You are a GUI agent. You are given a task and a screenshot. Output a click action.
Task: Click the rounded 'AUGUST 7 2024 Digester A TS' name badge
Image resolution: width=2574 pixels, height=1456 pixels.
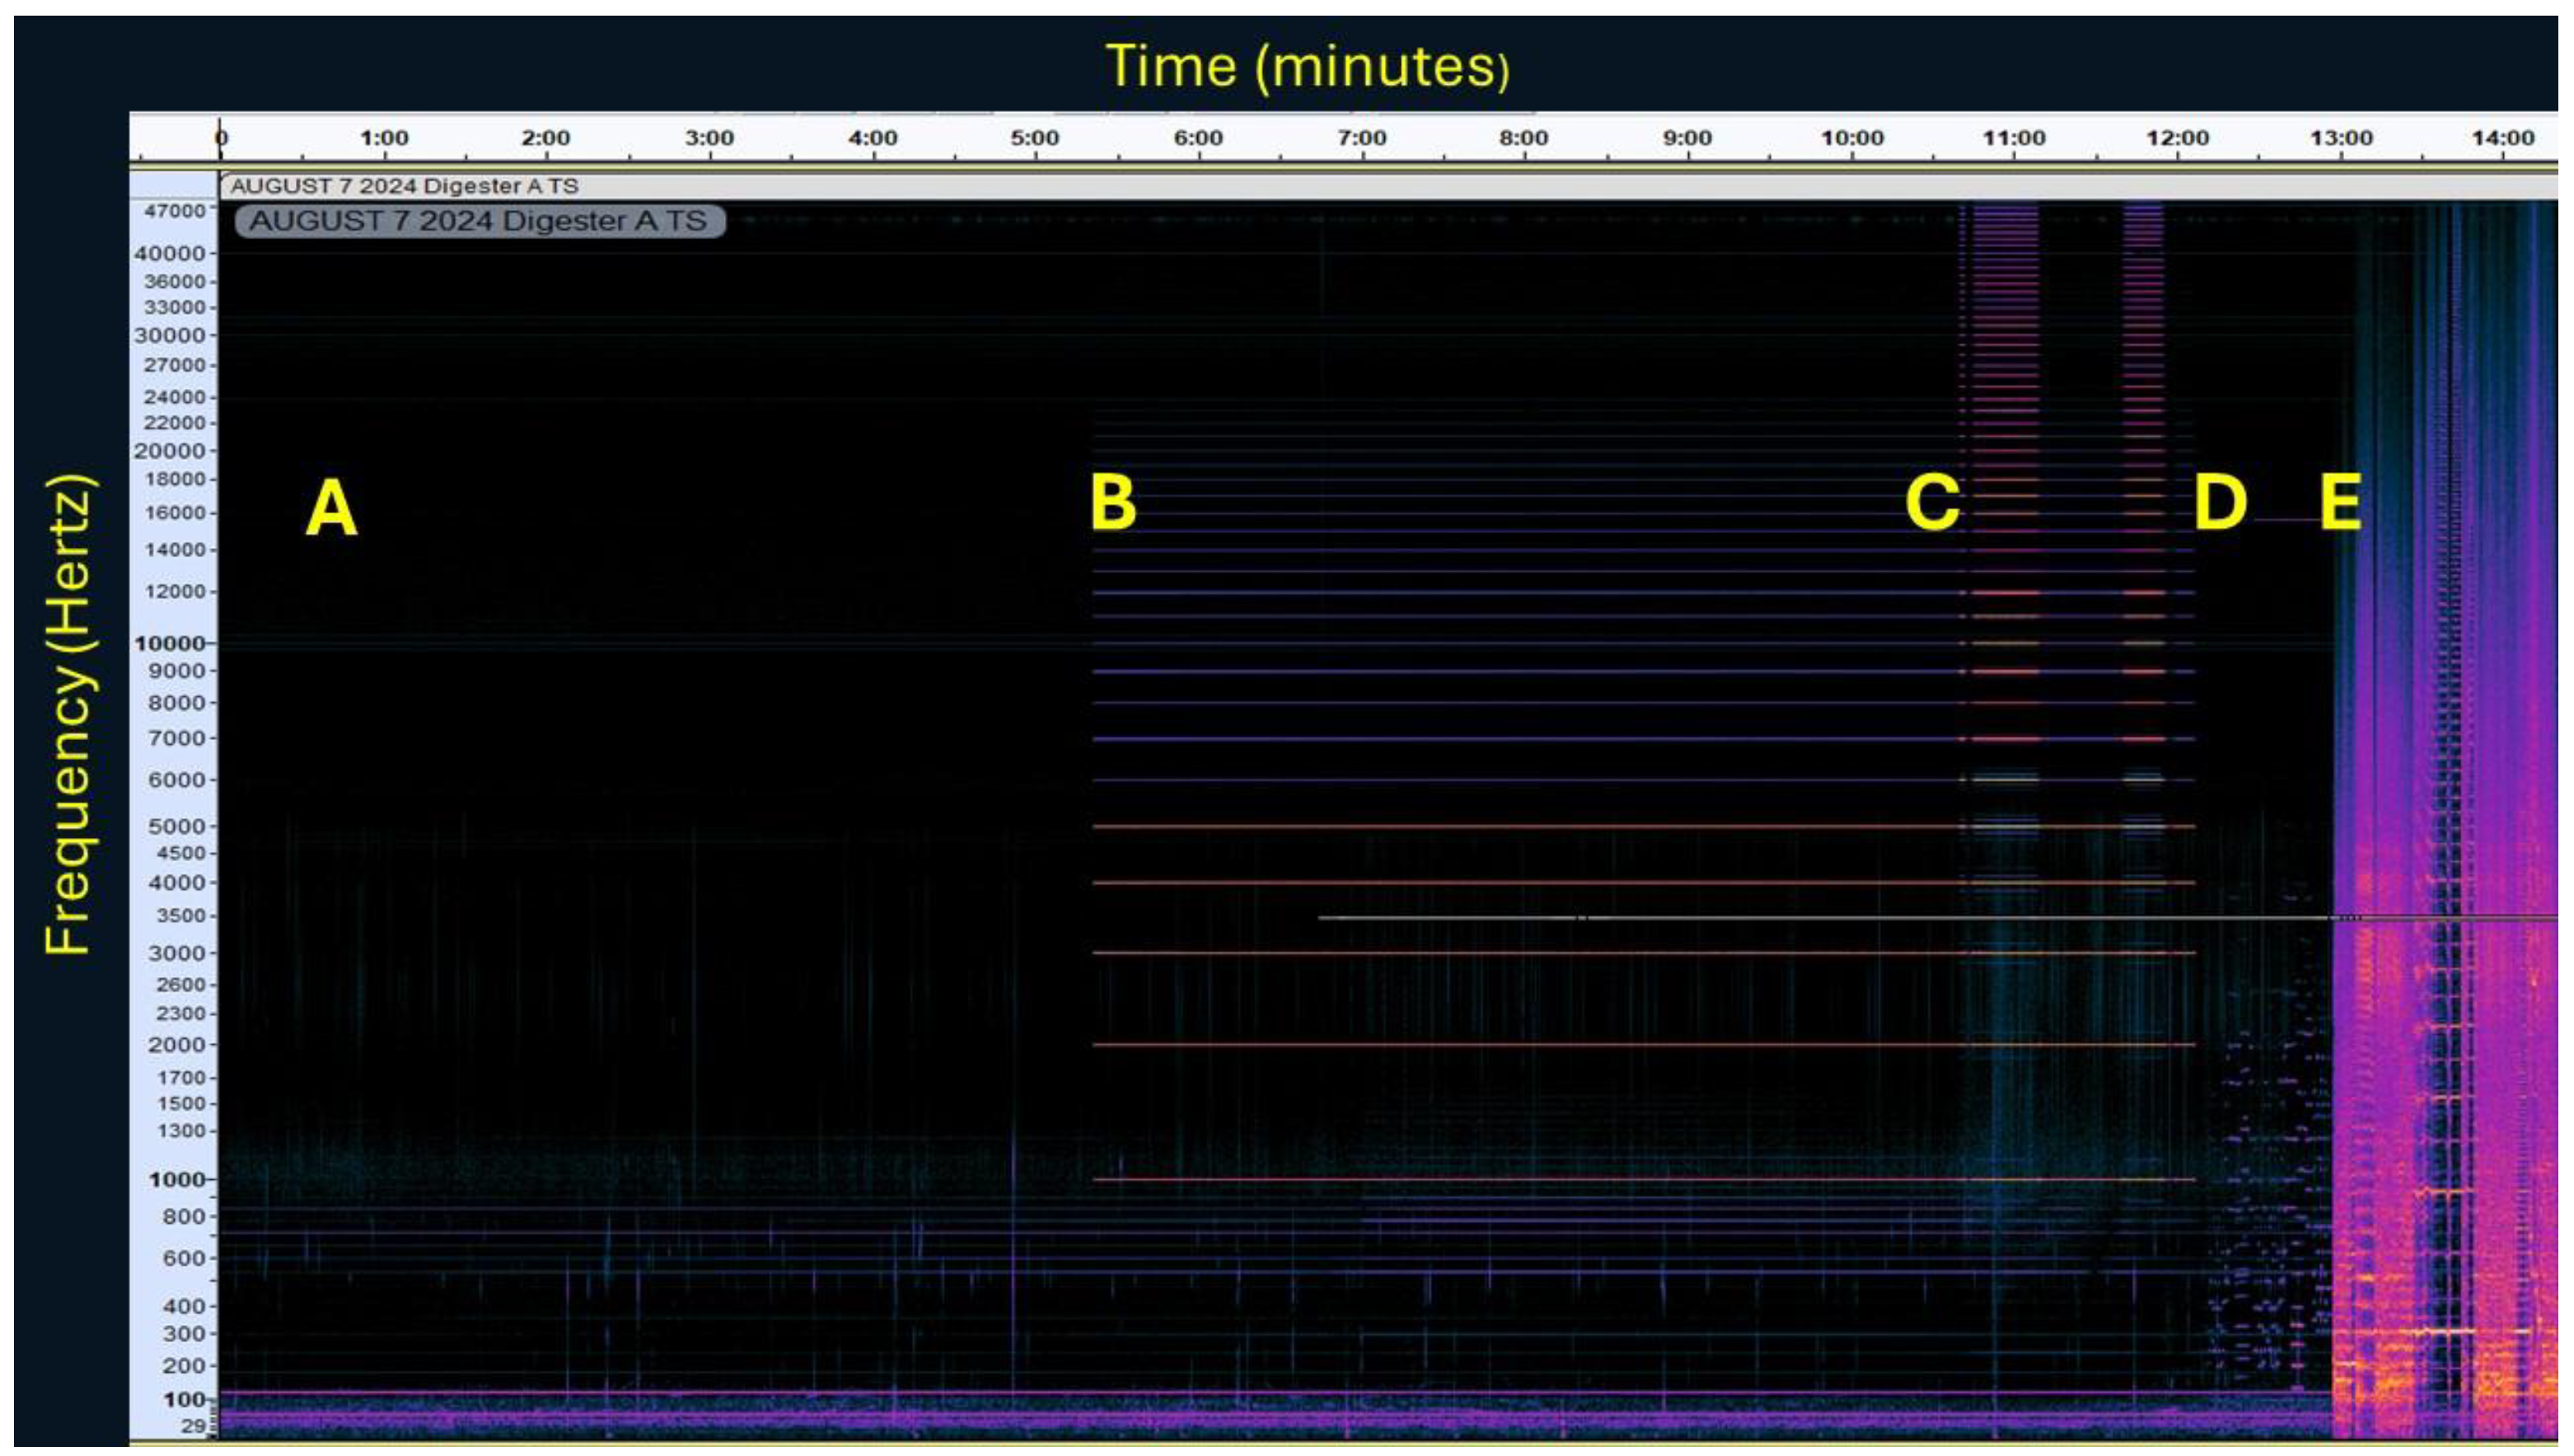pyautogui.click(x=479, y=221)
